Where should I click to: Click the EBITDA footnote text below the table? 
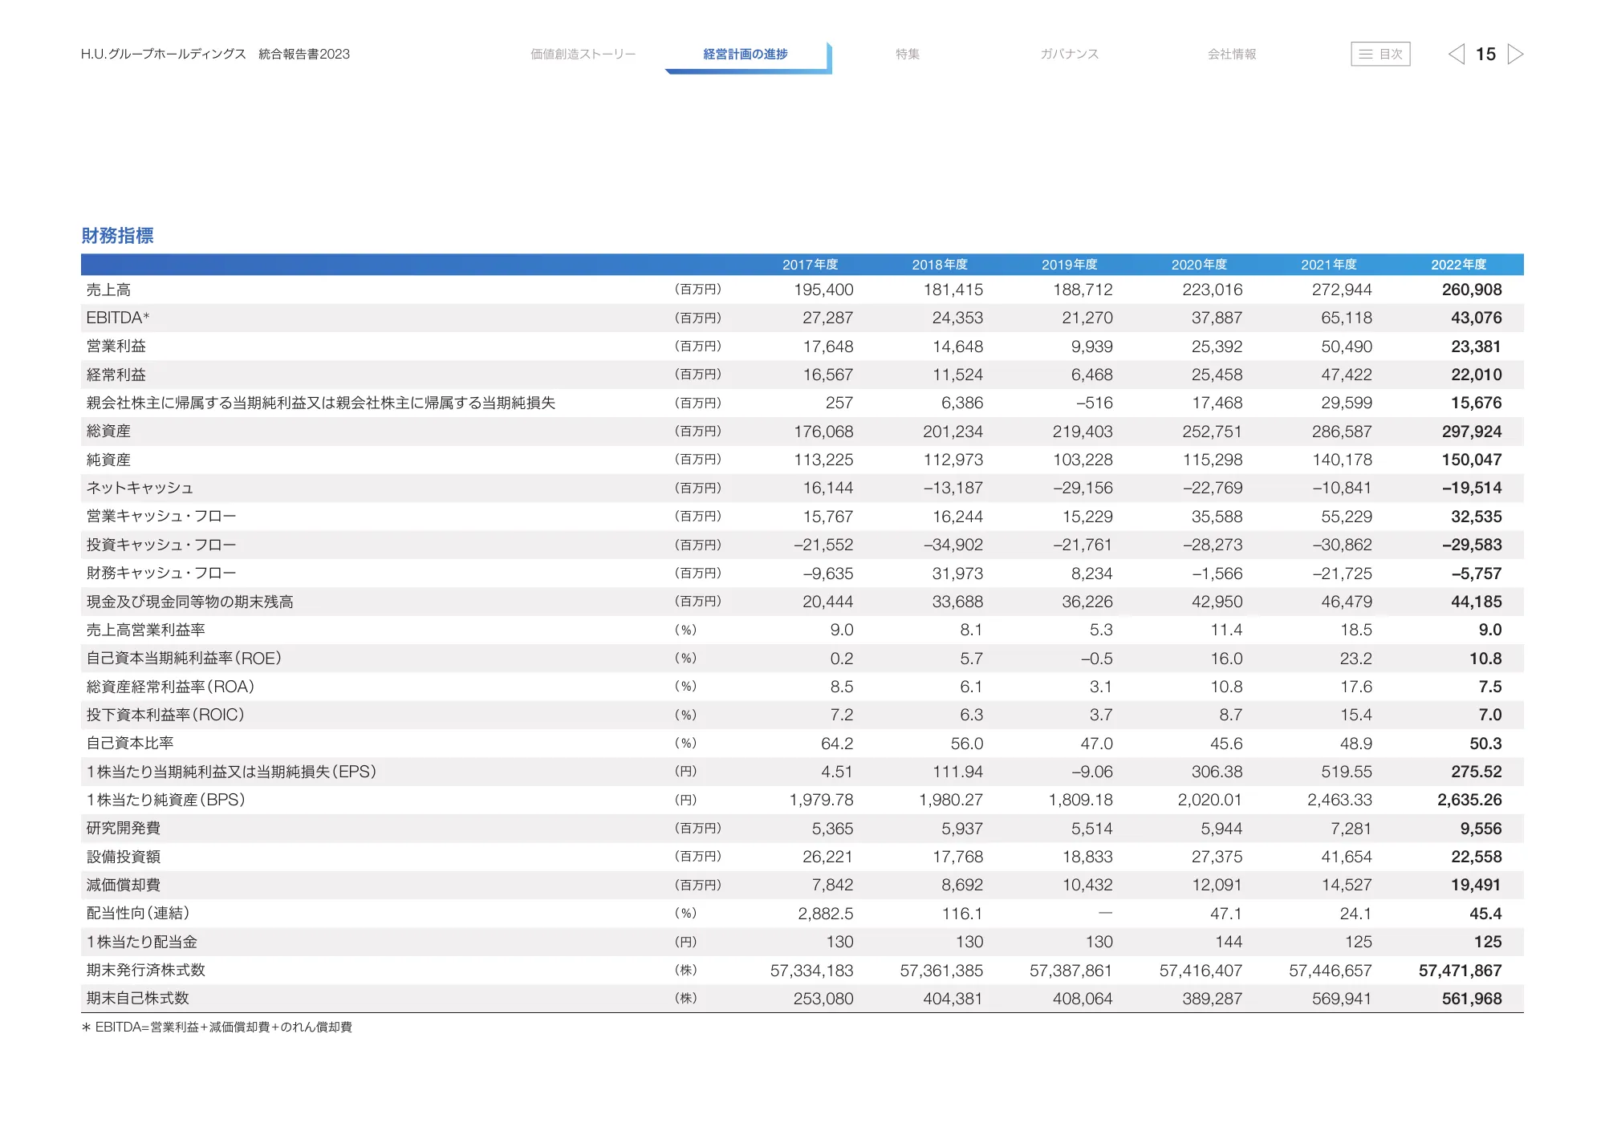tap(217, 1027)
